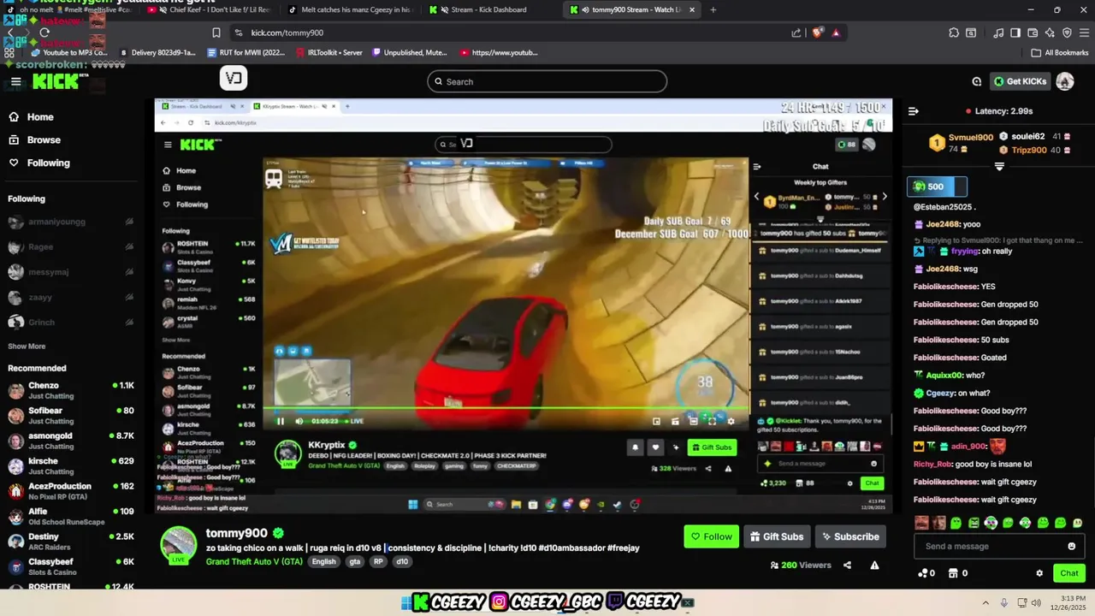Image resolution: width=1095 pixels, height=616 pixels.
Task: Click the Tripz900 gifter name
Action: [x=1029, y=151]
